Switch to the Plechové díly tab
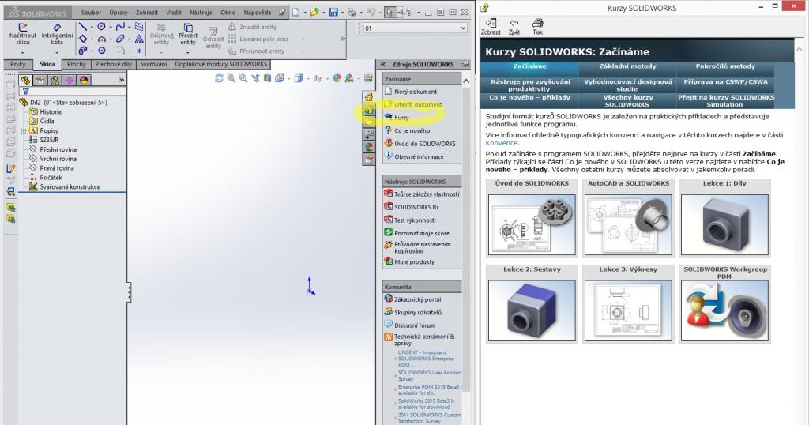Viewport: 809px width, 425px height. tap(114, 64)
